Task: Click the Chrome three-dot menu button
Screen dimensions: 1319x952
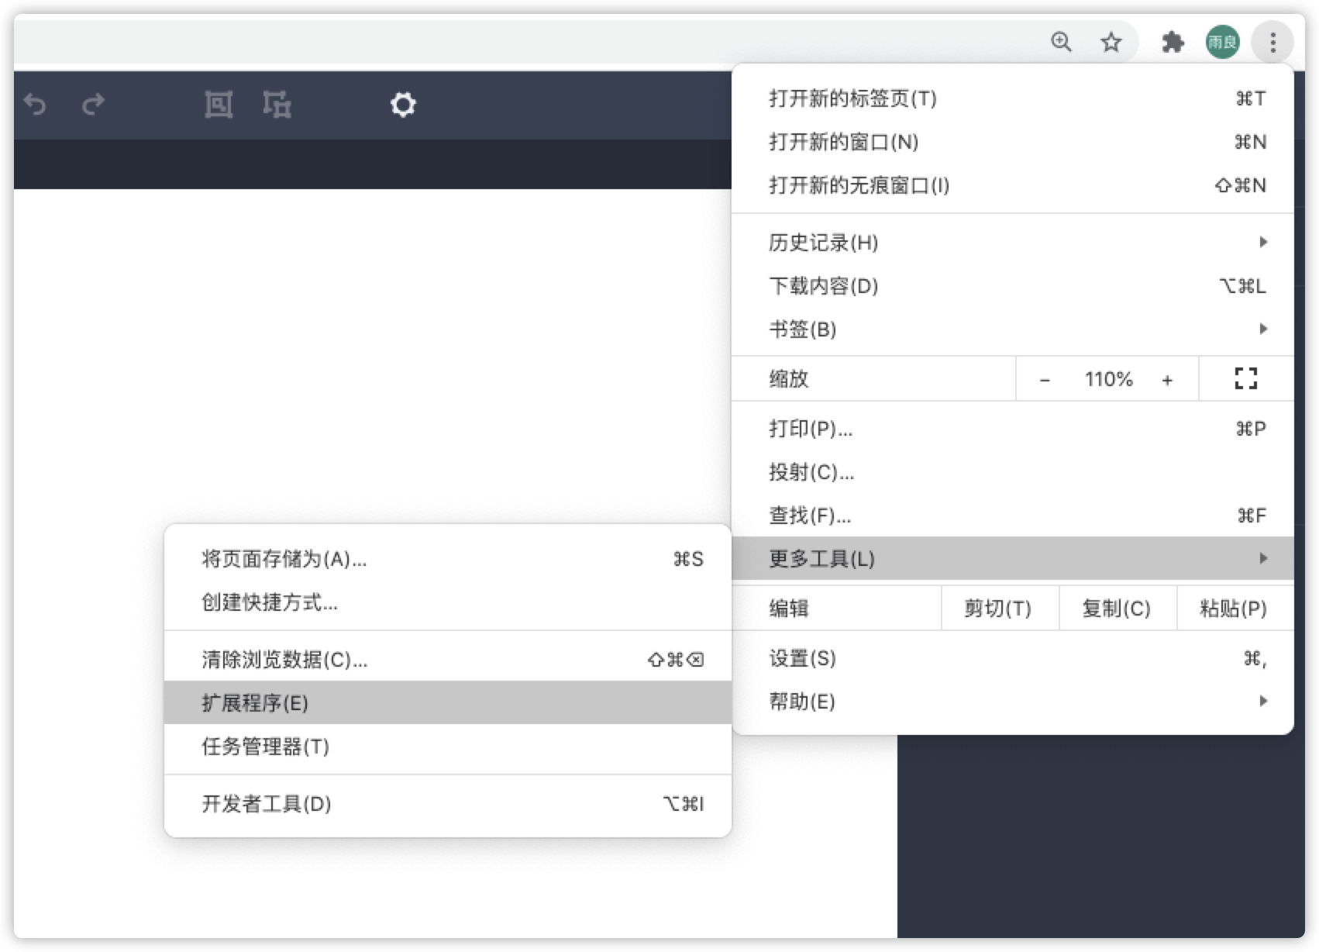Action: (x=1273, y=42)
